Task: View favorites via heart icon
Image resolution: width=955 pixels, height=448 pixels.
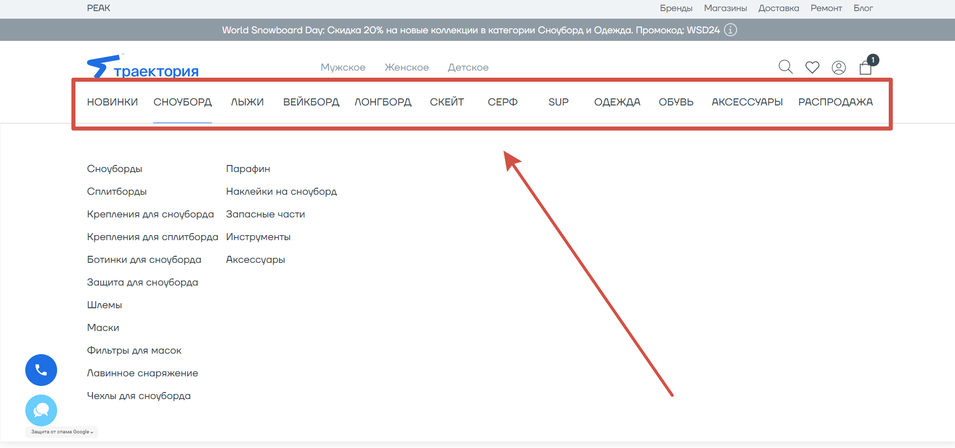Action: click(812, 67)
